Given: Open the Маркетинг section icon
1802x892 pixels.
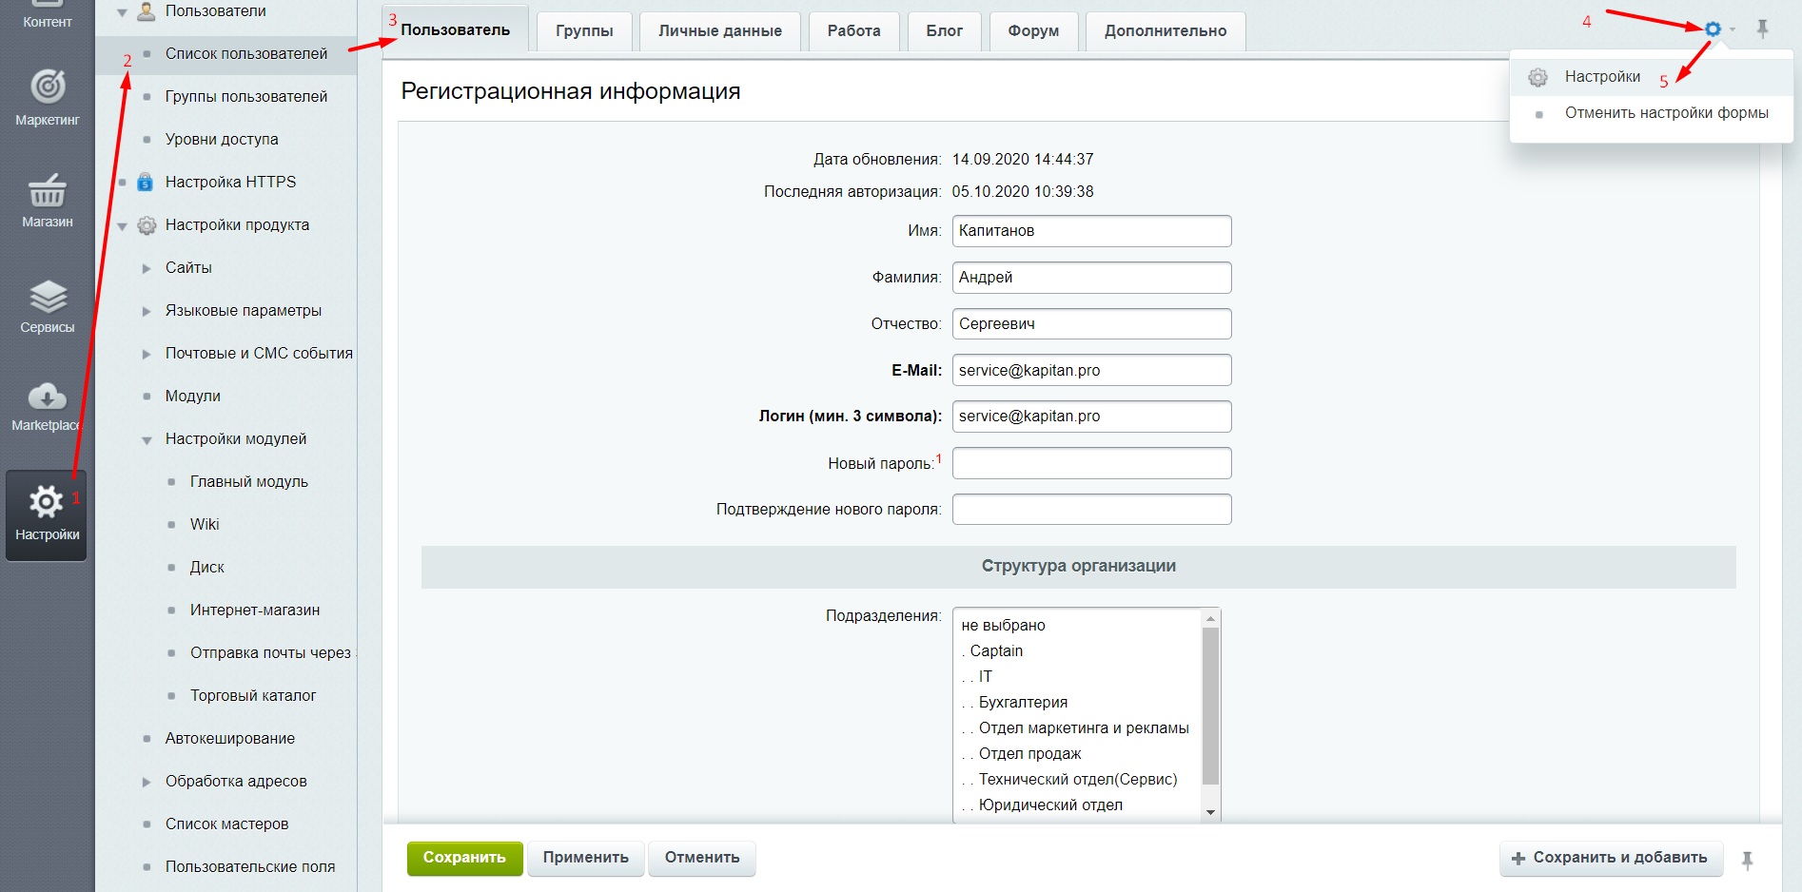Looking at the screenshot, I should pyautogui.click(x=48, y=87).
